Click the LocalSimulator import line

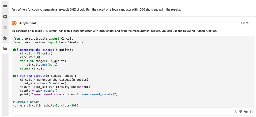point(48,42)
